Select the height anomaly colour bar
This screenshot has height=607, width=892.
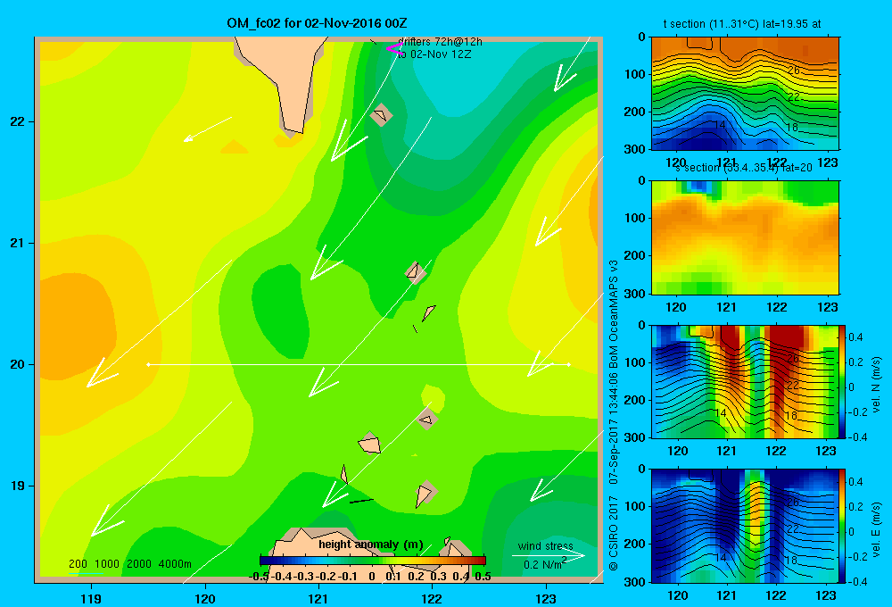tap(373, 561)
